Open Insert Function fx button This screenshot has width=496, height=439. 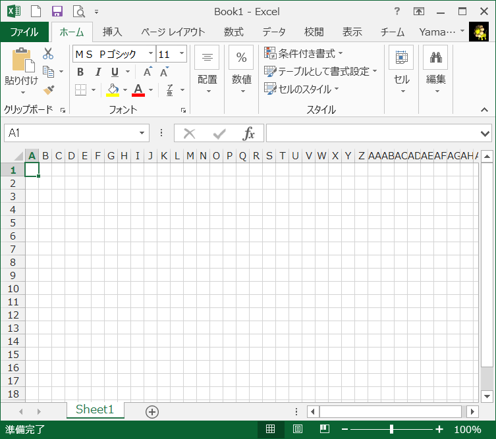(248, 134)
